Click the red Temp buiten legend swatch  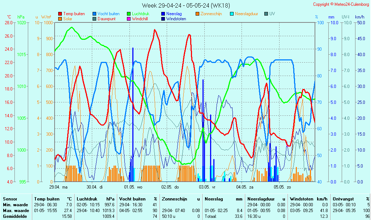60,14
